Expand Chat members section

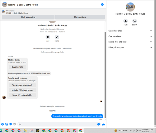(130, 36)
